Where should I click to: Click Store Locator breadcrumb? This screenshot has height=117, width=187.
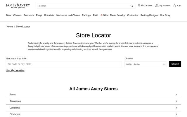coord(23,27)
